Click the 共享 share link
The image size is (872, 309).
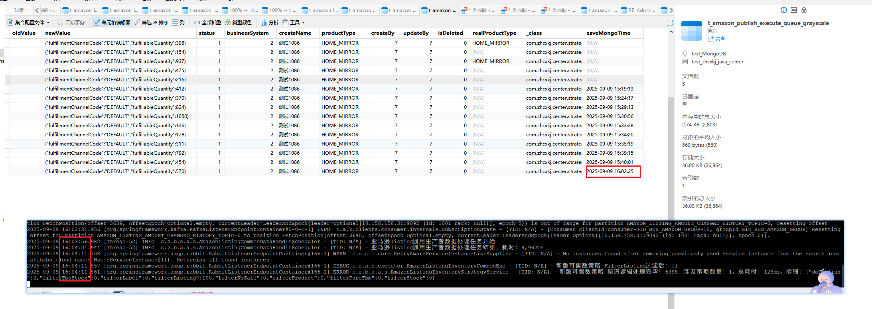click(x=717, y=39)
